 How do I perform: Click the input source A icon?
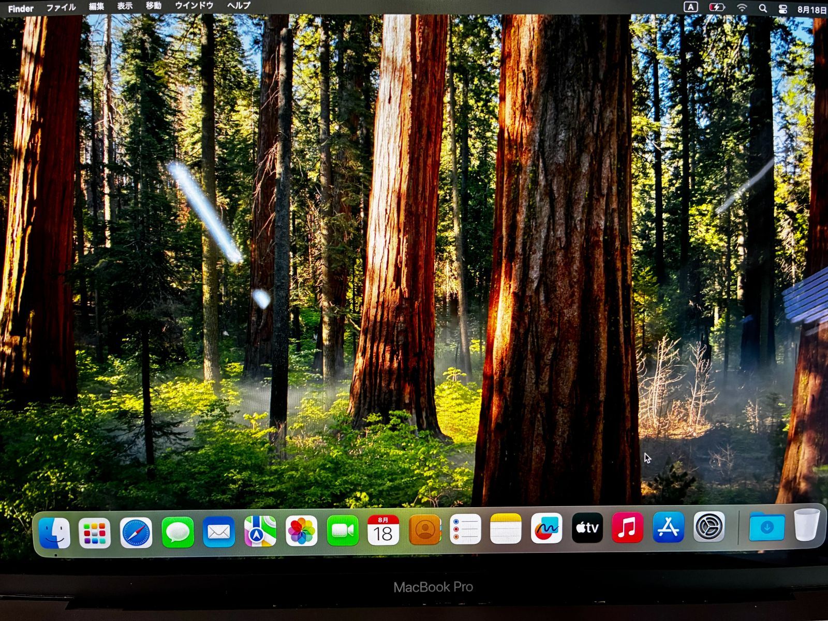pyautogui.click(x=690, y=7)
